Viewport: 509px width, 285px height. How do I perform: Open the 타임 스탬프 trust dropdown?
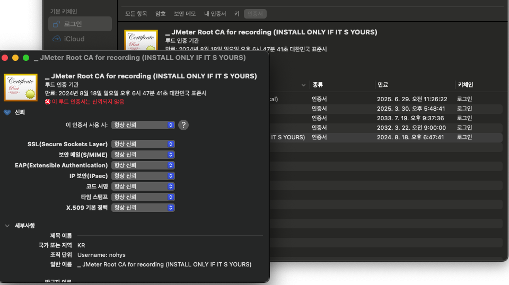tap(143, 197)
